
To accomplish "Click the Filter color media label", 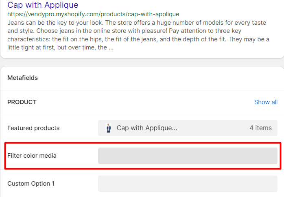I will pos(32,156).
